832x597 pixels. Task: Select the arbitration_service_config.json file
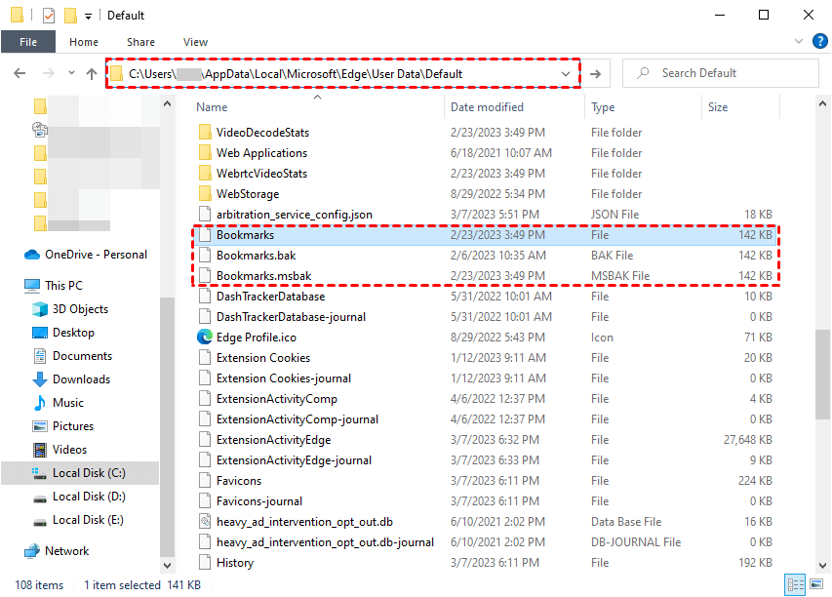point(486,215)
